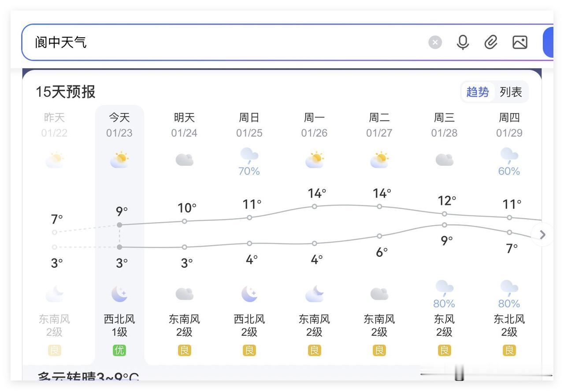Show more days with the right arrow
The height and width of the screenshot is (391, 564).
click(542, 235)
